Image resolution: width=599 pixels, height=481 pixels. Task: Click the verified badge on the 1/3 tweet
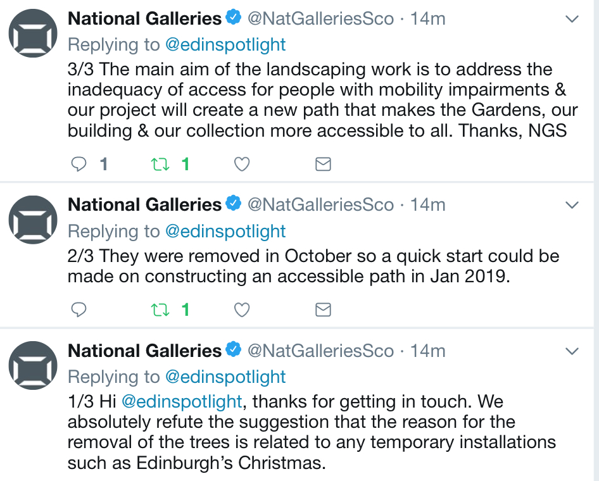click(x=234, y=350)
